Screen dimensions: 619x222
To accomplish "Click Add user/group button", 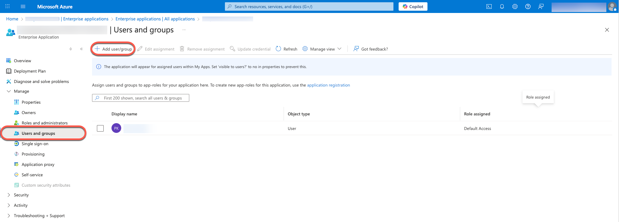I will [x=113, y=49].
